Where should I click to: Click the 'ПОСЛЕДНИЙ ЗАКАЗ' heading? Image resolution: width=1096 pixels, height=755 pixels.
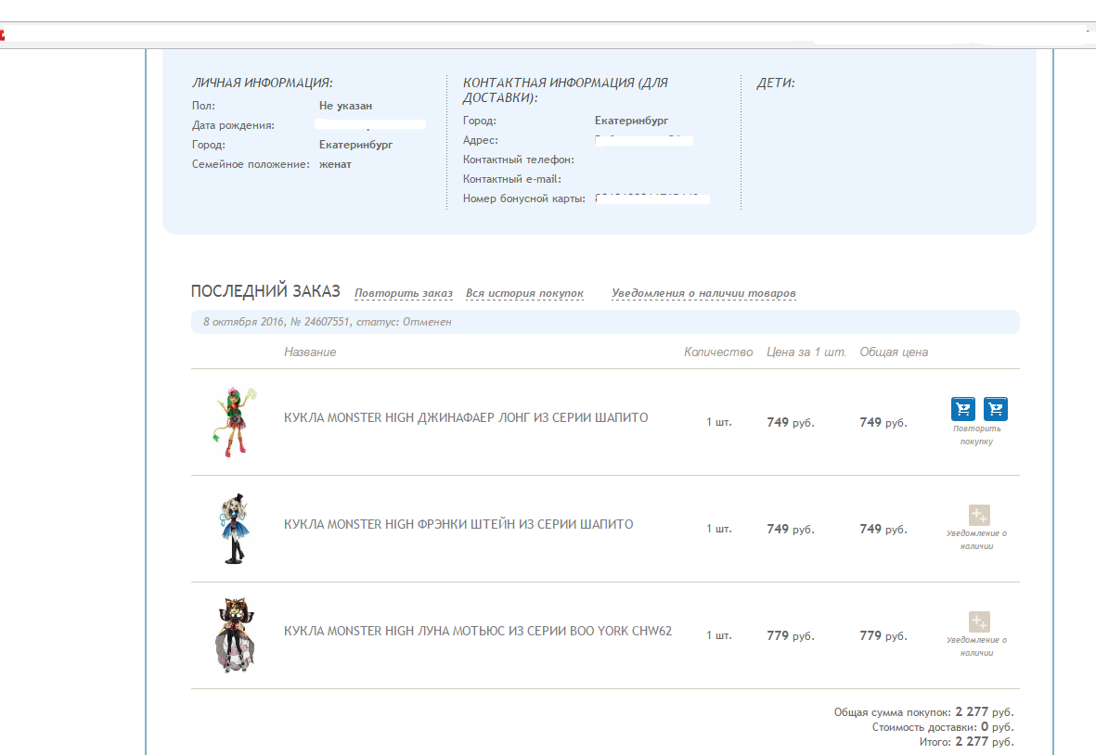[265, 291]
